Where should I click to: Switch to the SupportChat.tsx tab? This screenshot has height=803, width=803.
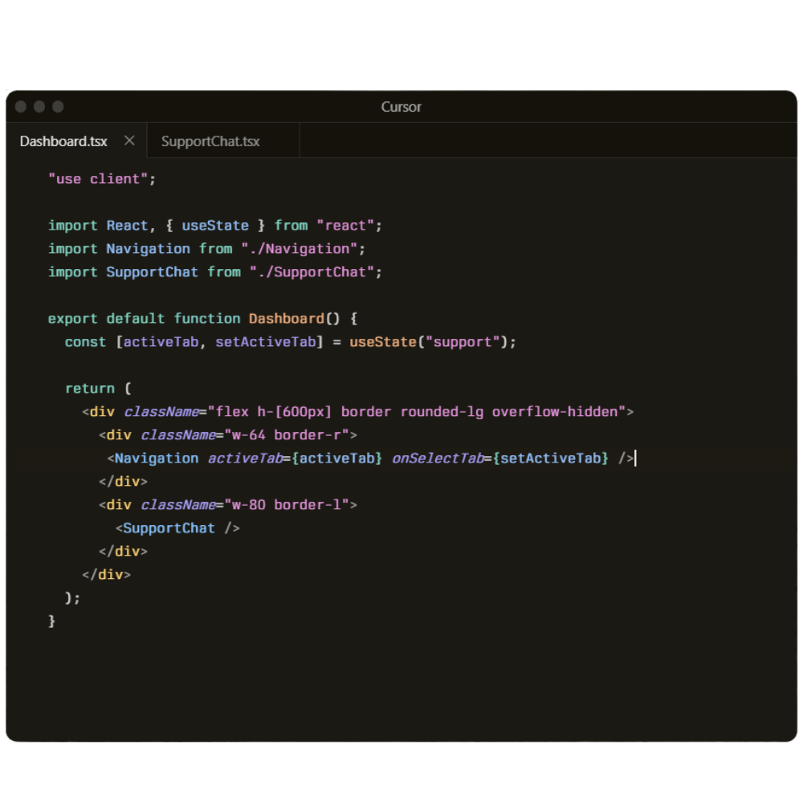pos(210,141)
